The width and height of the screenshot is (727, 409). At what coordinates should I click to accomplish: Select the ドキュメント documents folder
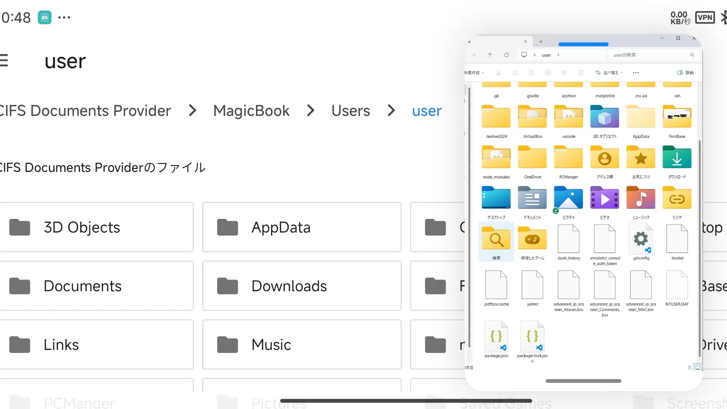532,203
